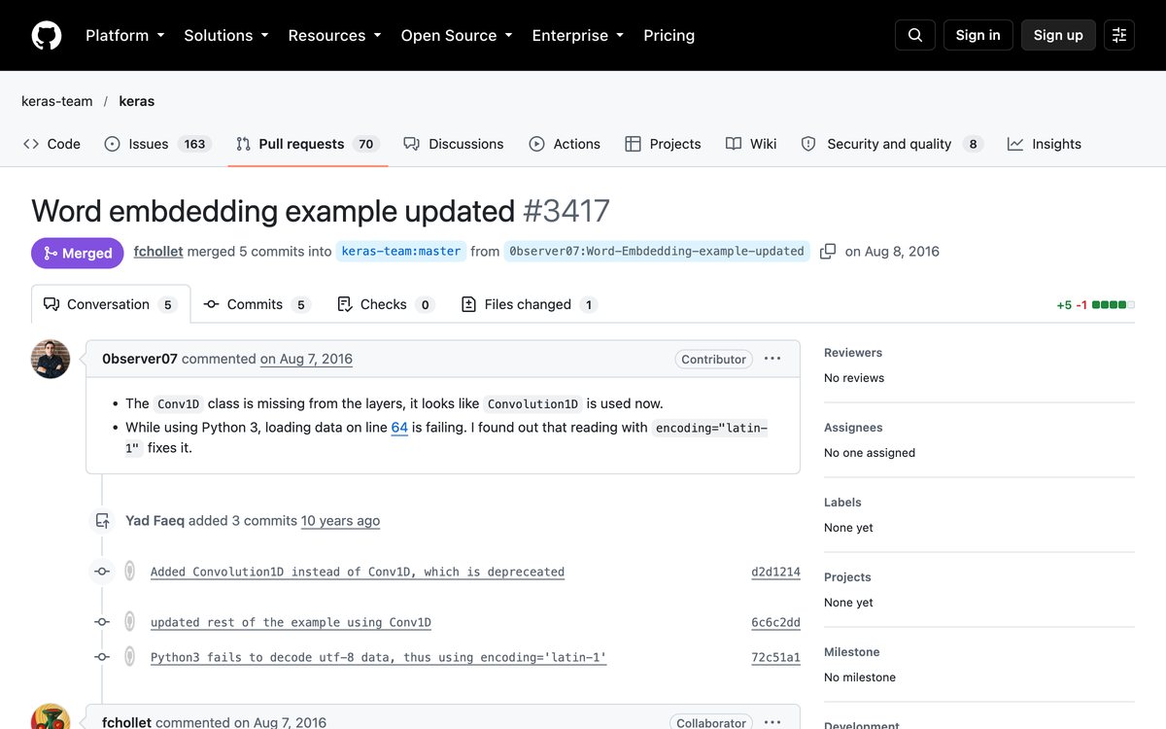
Task: Copy the head branch name icon
Action: click(828, 251)
